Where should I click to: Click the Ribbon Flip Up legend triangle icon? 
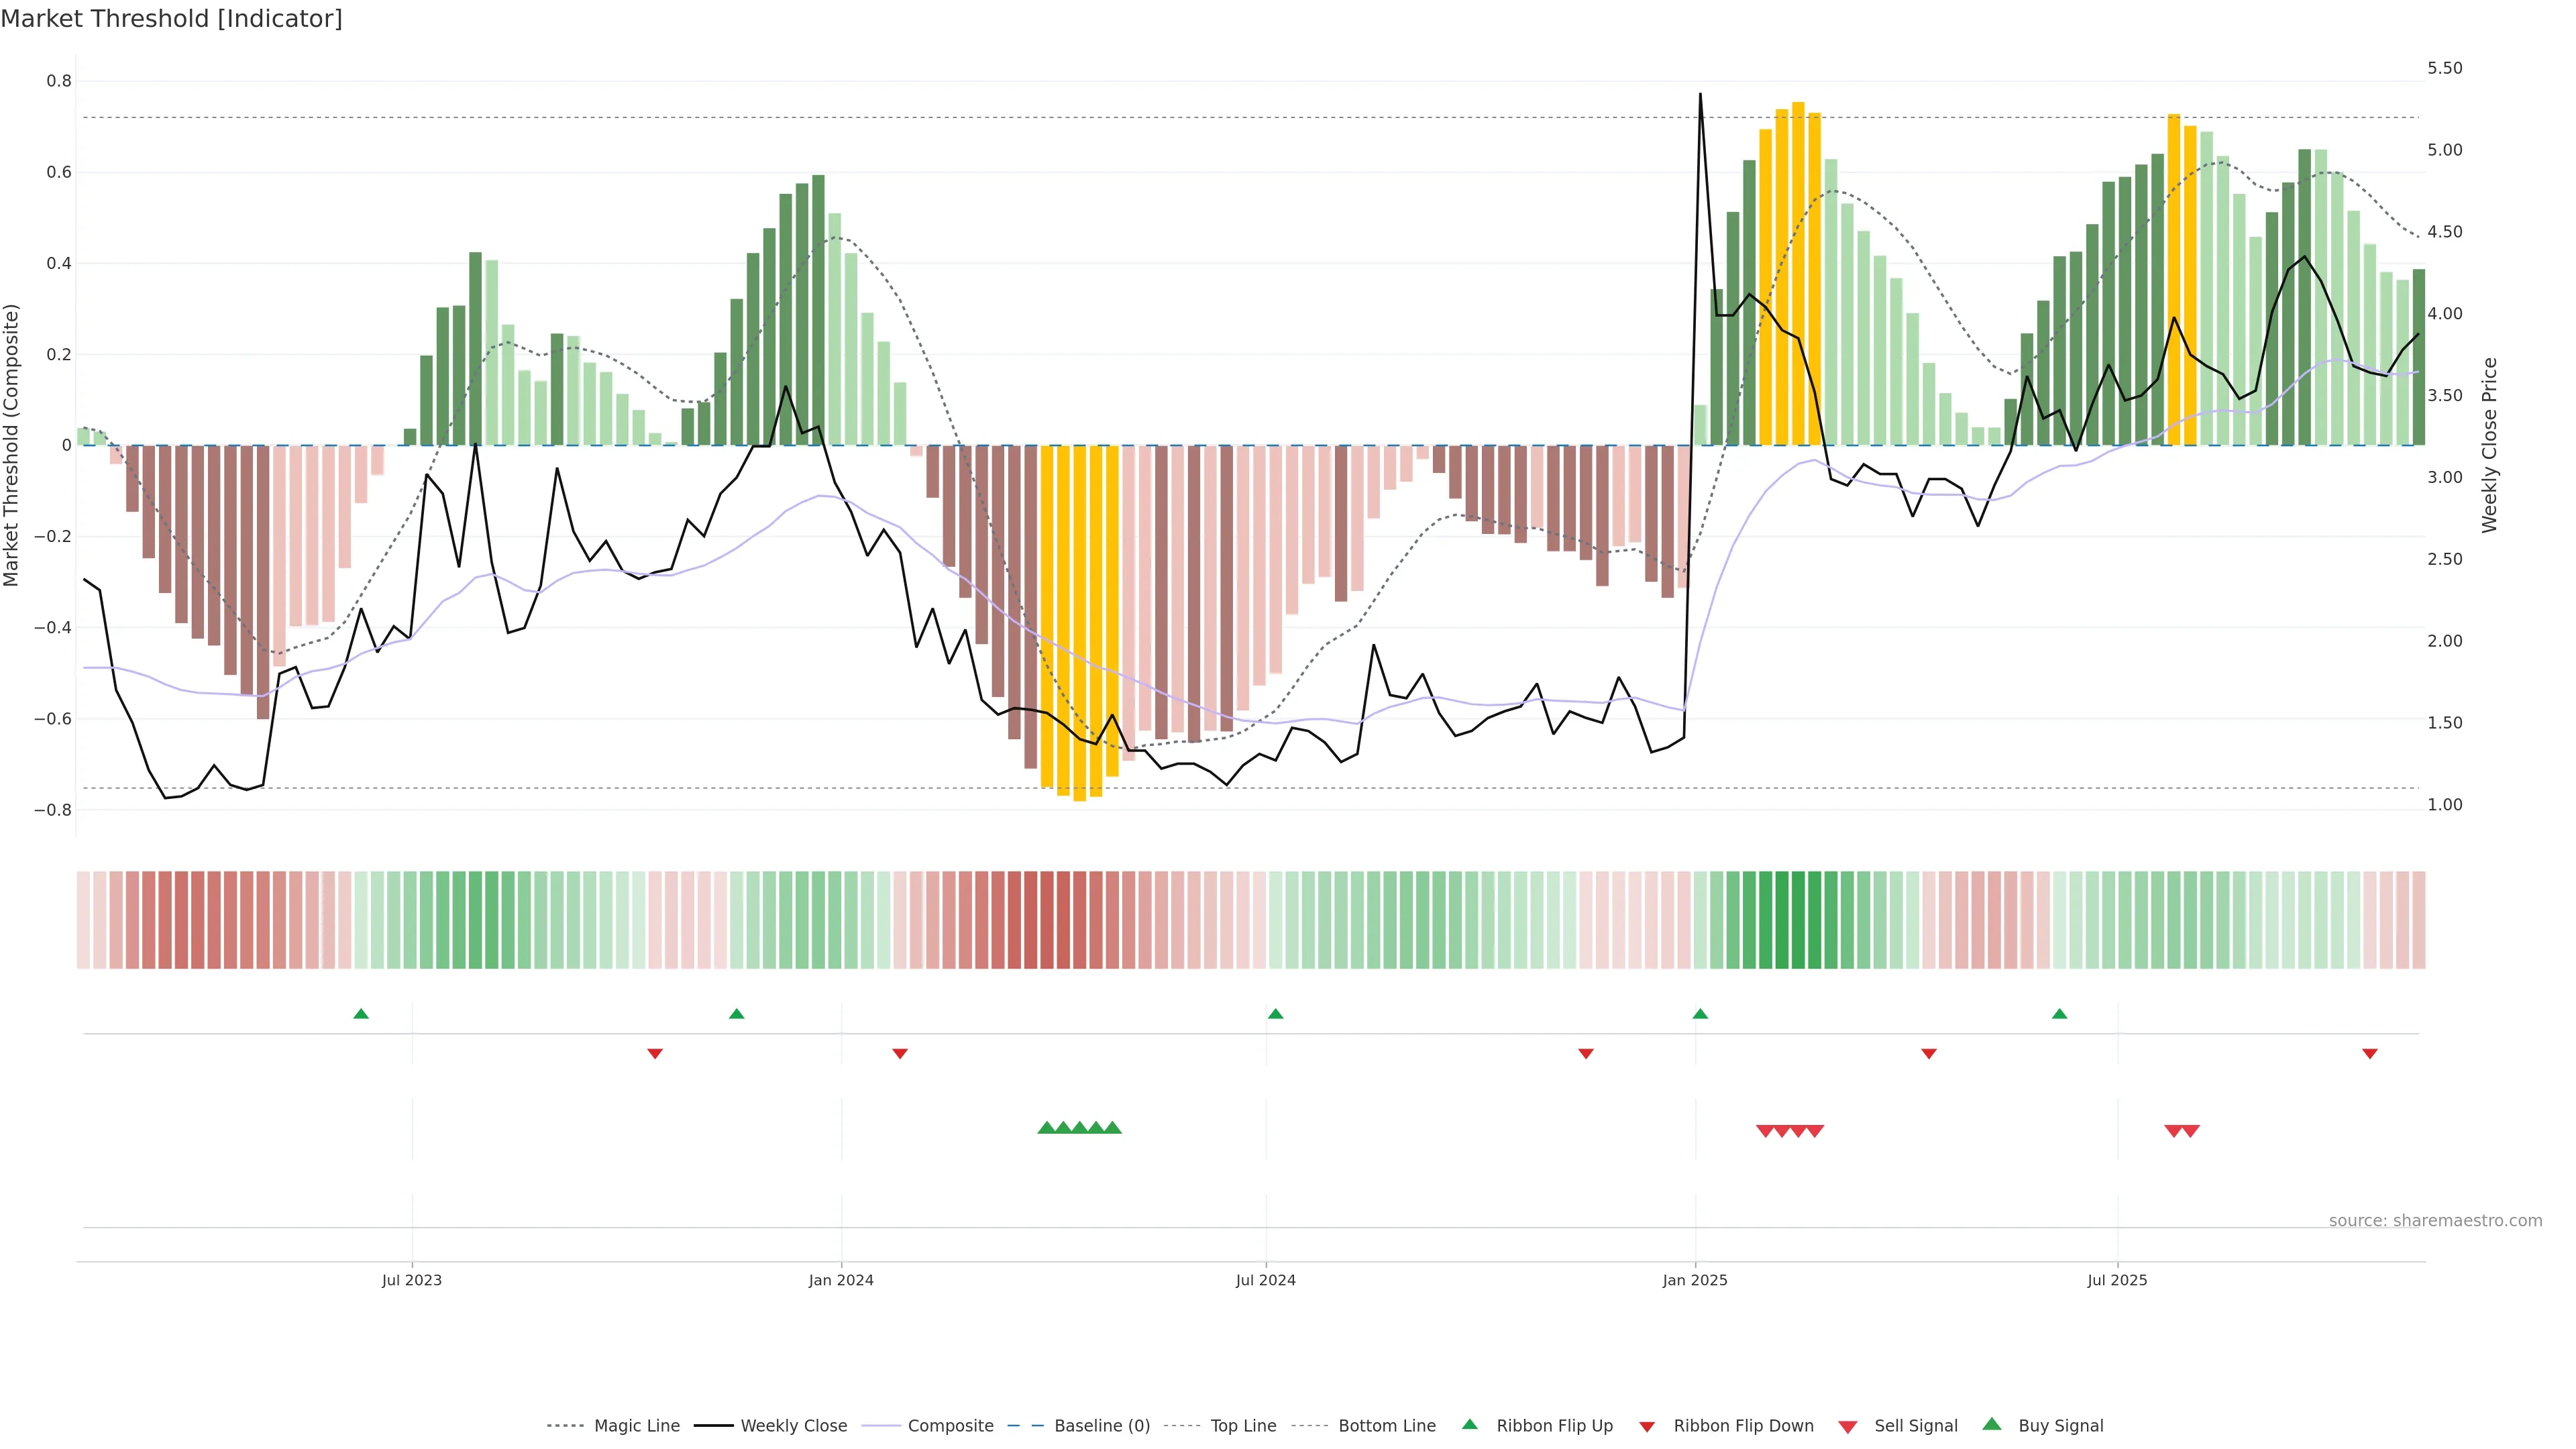click(1469, 1424)
